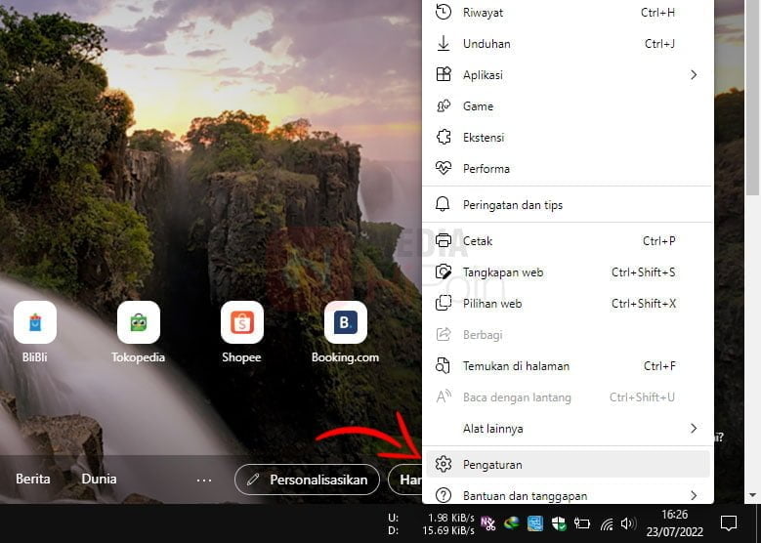Click the partially hidden Har button
Viewport: 761px width, 543px height.
(x=405, y=480)
